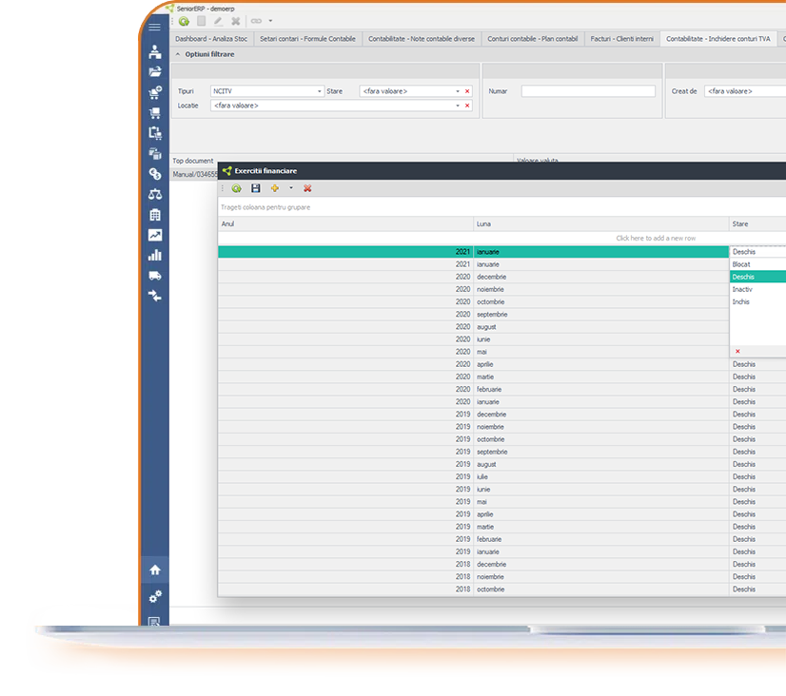Open the Conturi contabile - Plan contabil tab
The image size is (786, 696).
[532, 39]
